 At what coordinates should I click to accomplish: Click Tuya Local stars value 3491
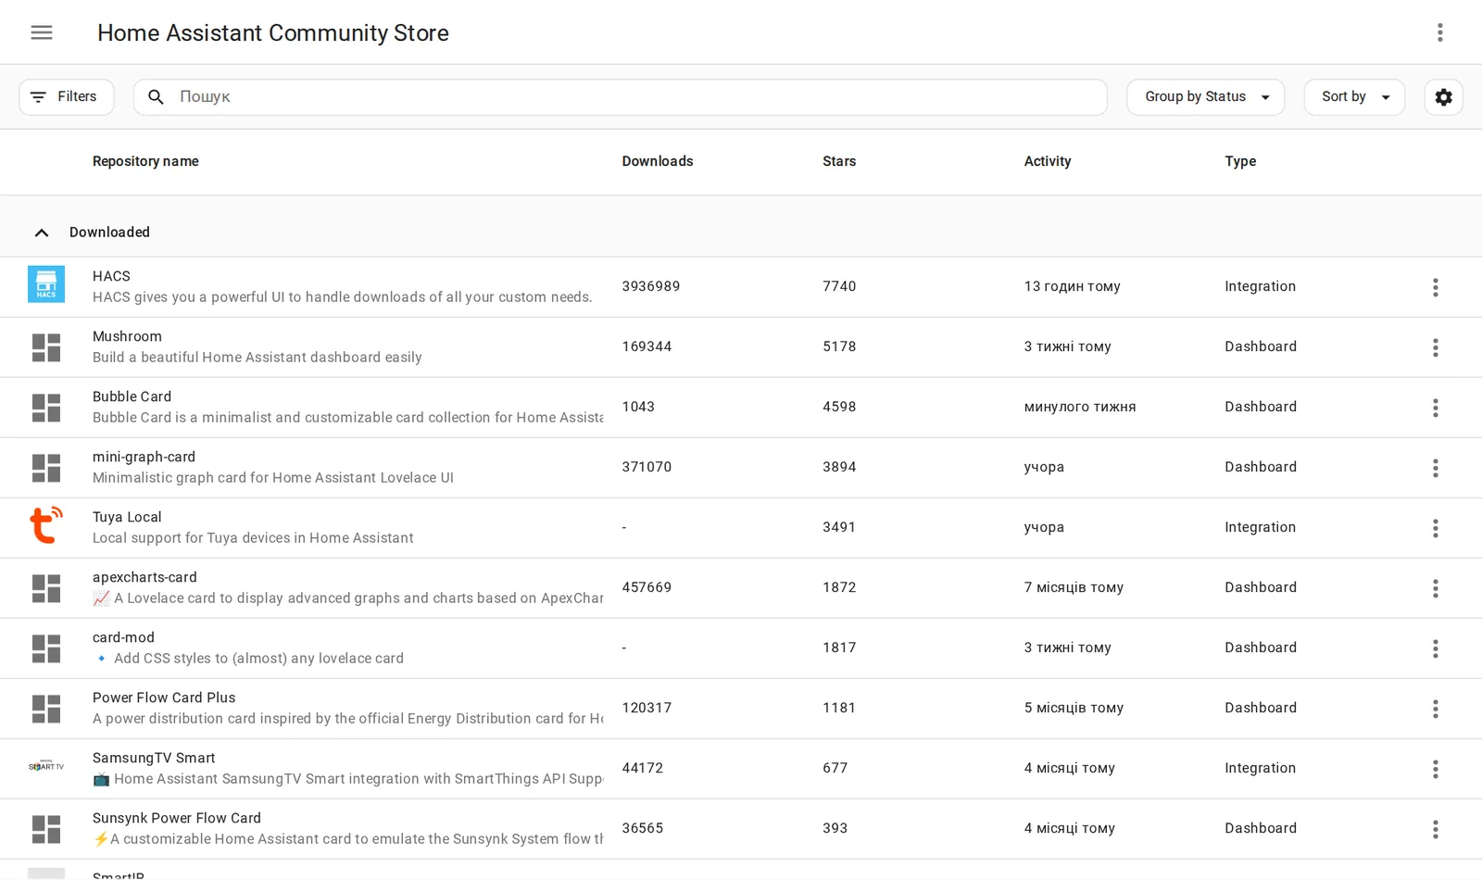(x=839, y=527)
